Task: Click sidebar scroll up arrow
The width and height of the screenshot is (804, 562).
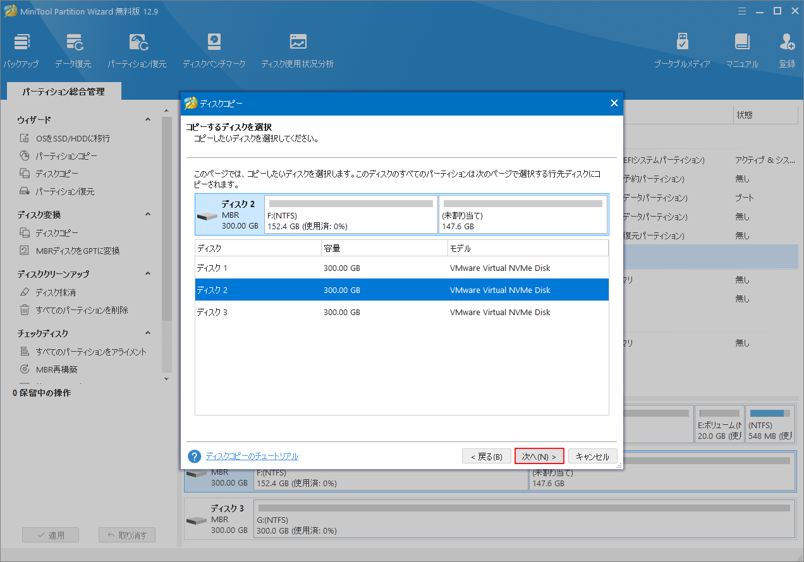Action: 167,111
